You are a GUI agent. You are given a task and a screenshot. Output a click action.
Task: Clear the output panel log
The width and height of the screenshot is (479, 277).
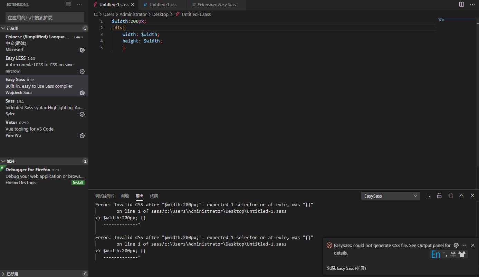point(428,195)
